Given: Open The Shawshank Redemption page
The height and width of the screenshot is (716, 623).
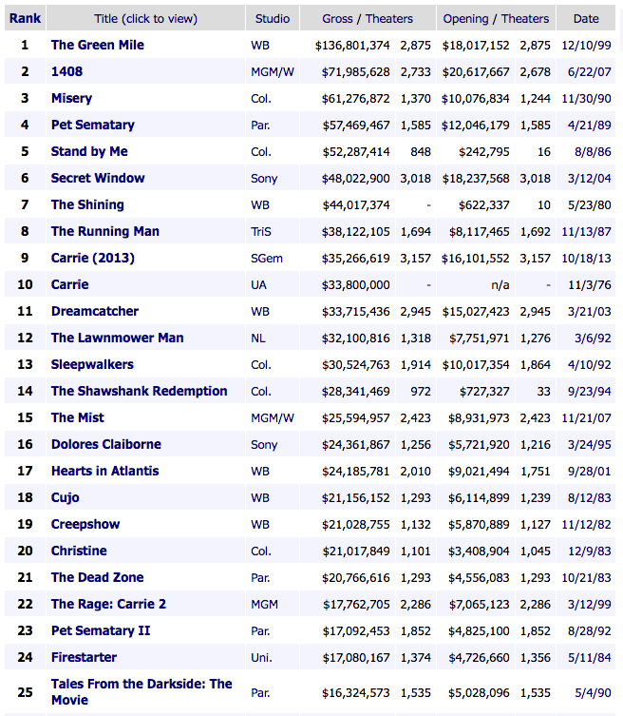Looking at the screenshot, I should [x=139, y=391].
